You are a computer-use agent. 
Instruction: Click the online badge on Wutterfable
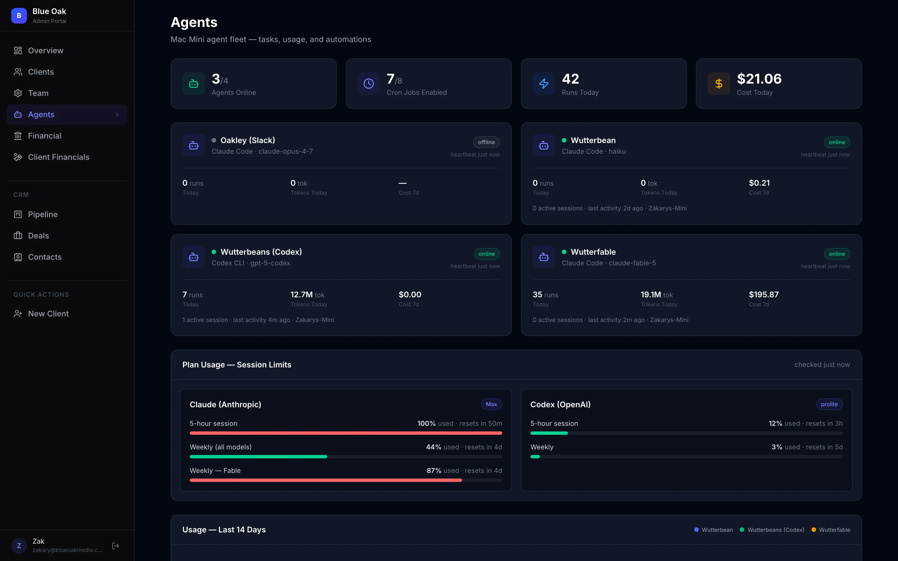pyautogui.click(x=837, y=254)
